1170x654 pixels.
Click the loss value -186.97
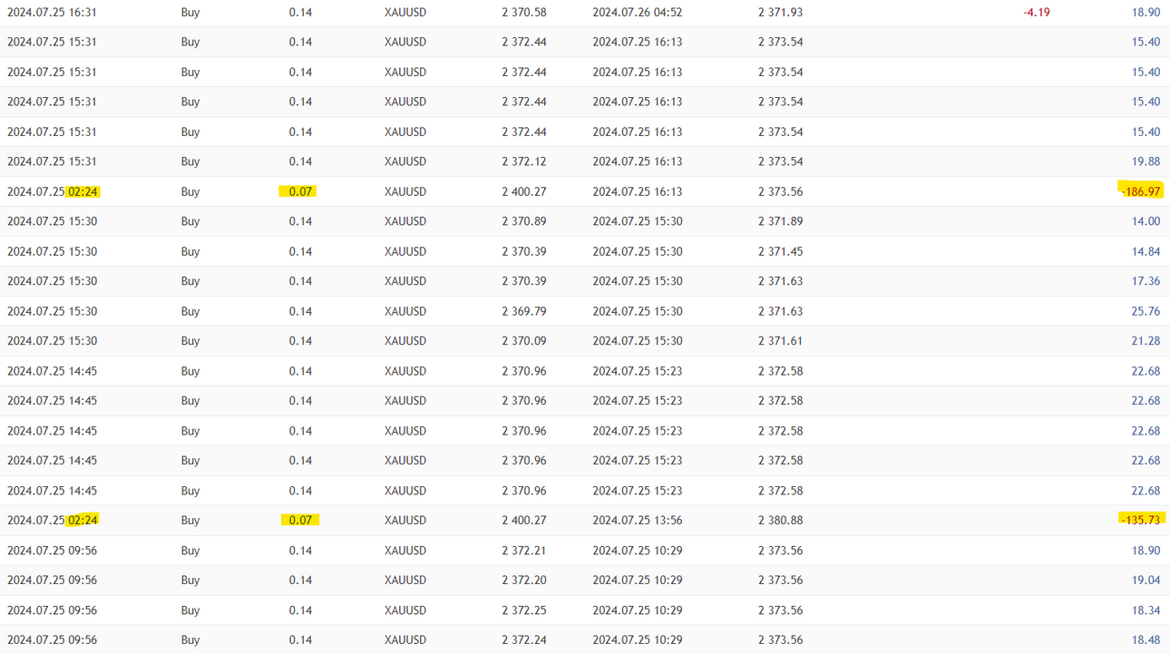(x=1141, y=191)
